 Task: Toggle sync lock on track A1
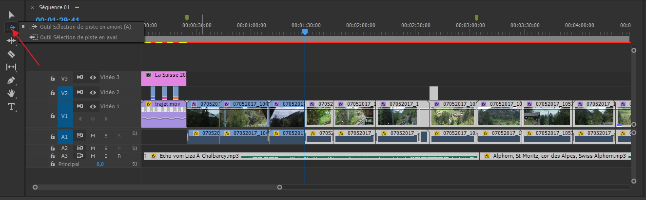click(x=79, y=135)
